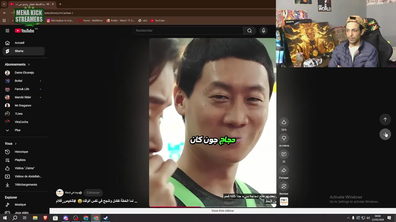Go to next short with down arrow
Image resolution: width=396 pixels, height=222 pixels.
coord(385,134)
